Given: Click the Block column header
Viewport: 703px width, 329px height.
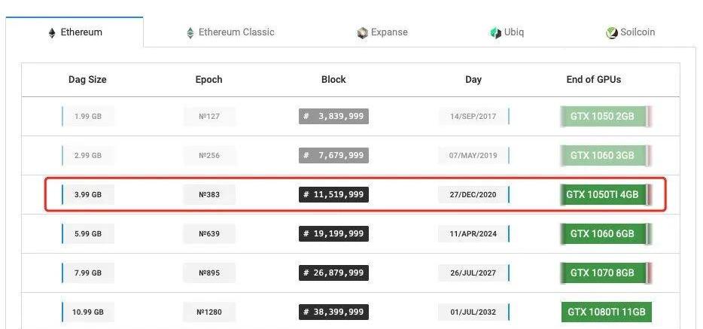Looking at the screenshot, I should point(333,80).
